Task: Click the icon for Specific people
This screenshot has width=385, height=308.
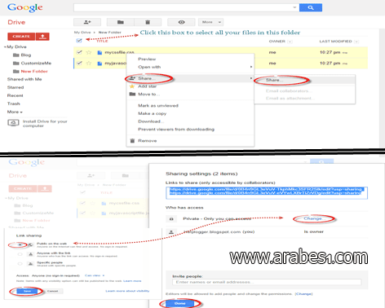Action: [31, 263]
